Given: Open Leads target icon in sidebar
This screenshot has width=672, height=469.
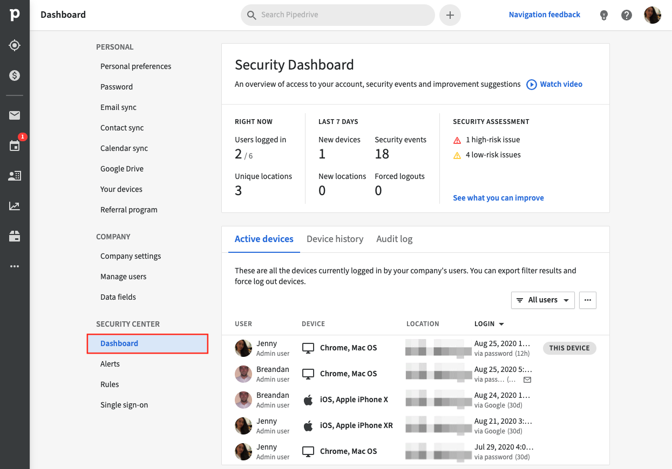Looking at the screenshot, I should pos(15,45).
